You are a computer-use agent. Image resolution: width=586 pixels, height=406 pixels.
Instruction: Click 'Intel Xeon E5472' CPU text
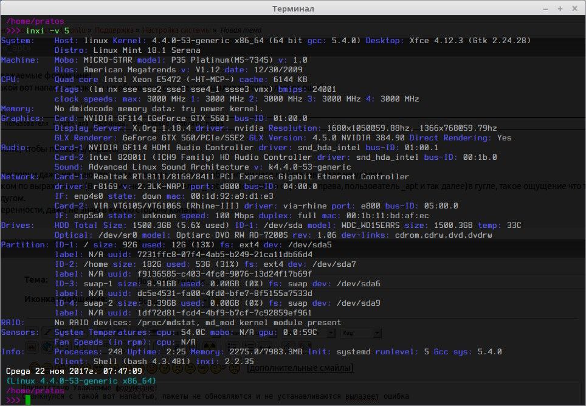(142, 79)
